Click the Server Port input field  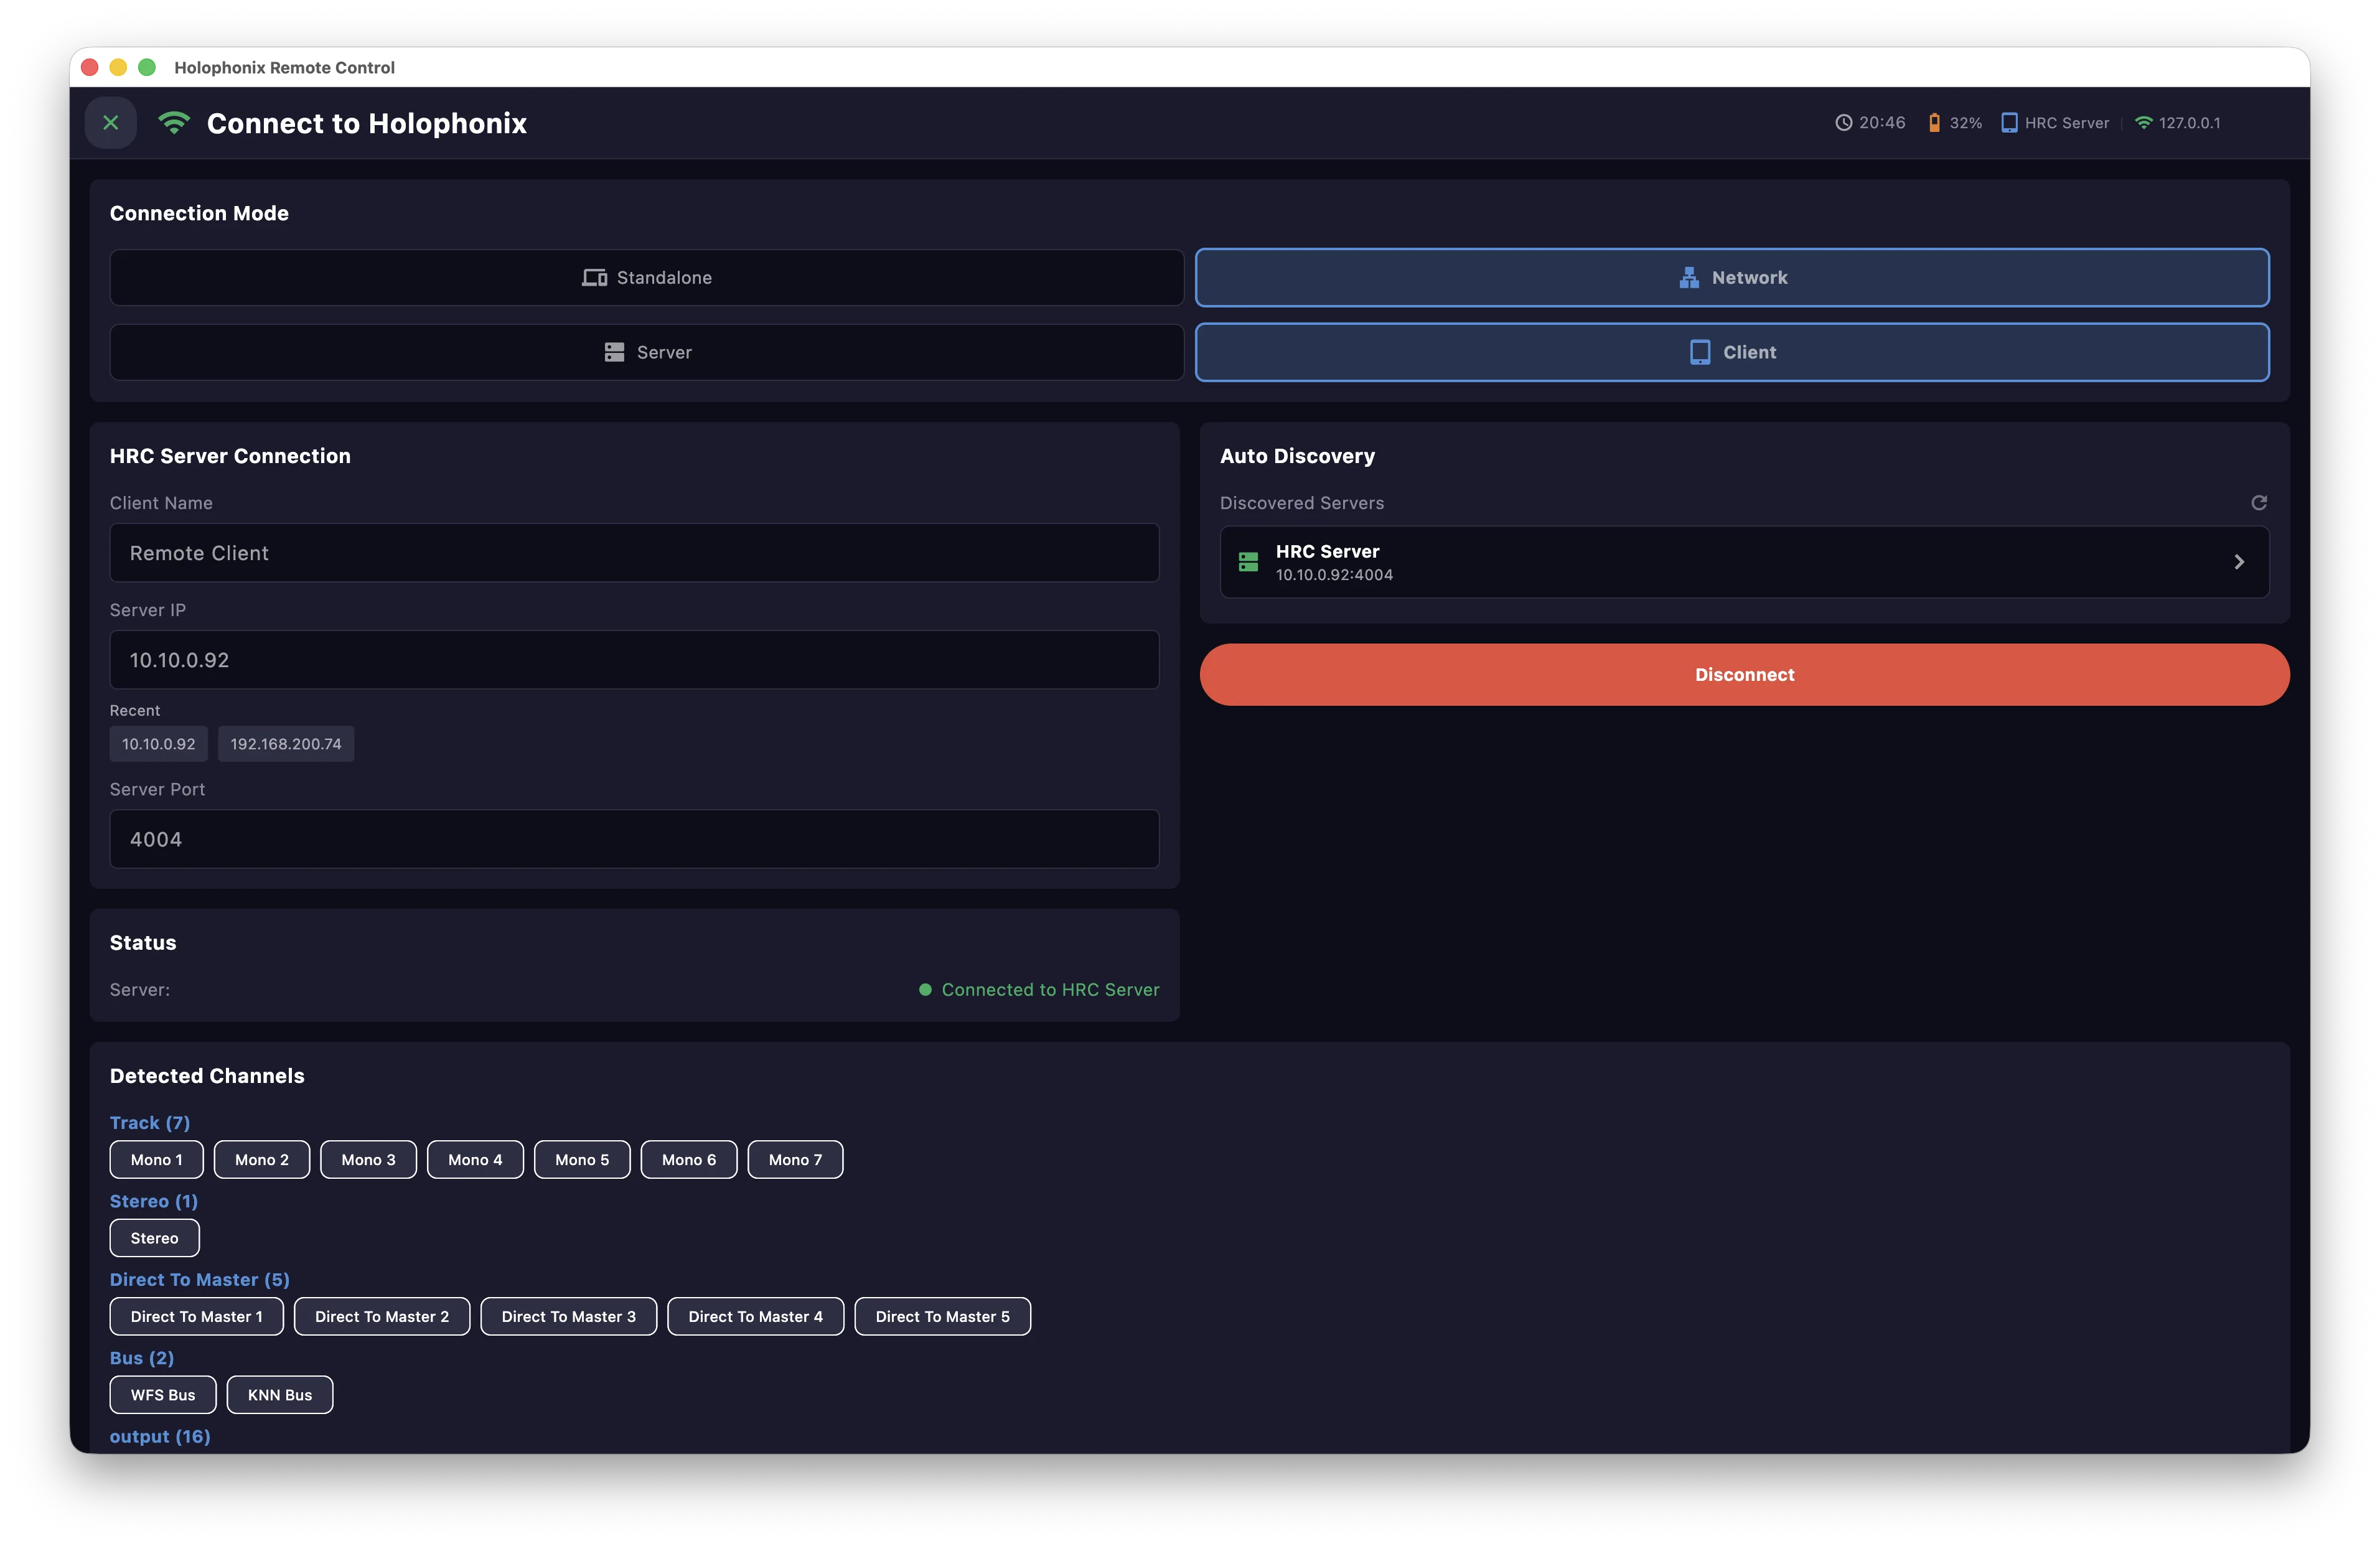[x=634, y=839]
